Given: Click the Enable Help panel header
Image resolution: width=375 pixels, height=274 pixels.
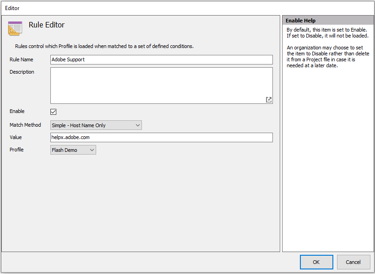Looking at the screenshot, I should [328, 21].
